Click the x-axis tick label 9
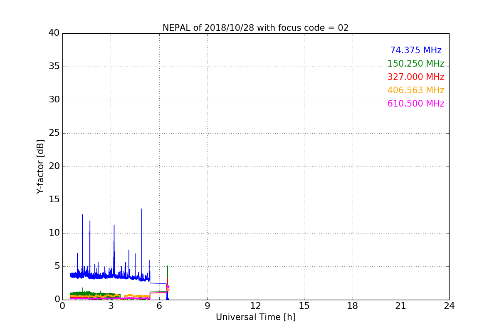This screenshot has width=499, height=333. pos(208,306)
